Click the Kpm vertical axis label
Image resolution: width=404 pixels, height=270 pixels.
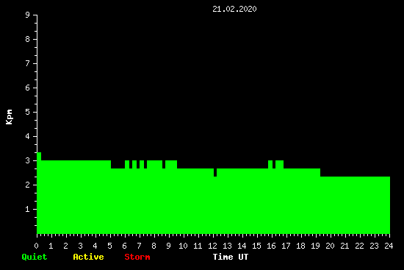(9, 117)
